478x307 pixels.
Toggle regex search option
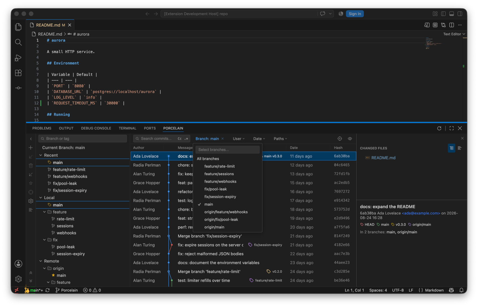point(186,139)
